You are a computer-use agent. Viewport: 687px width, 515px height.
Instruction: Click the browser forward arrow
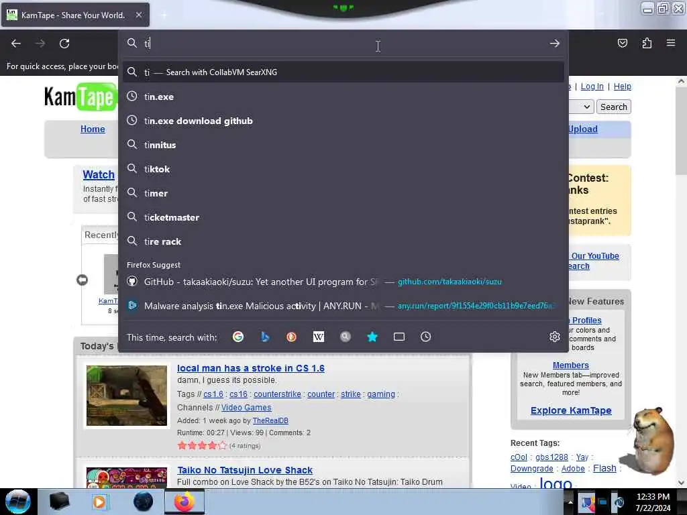[40, 44]
